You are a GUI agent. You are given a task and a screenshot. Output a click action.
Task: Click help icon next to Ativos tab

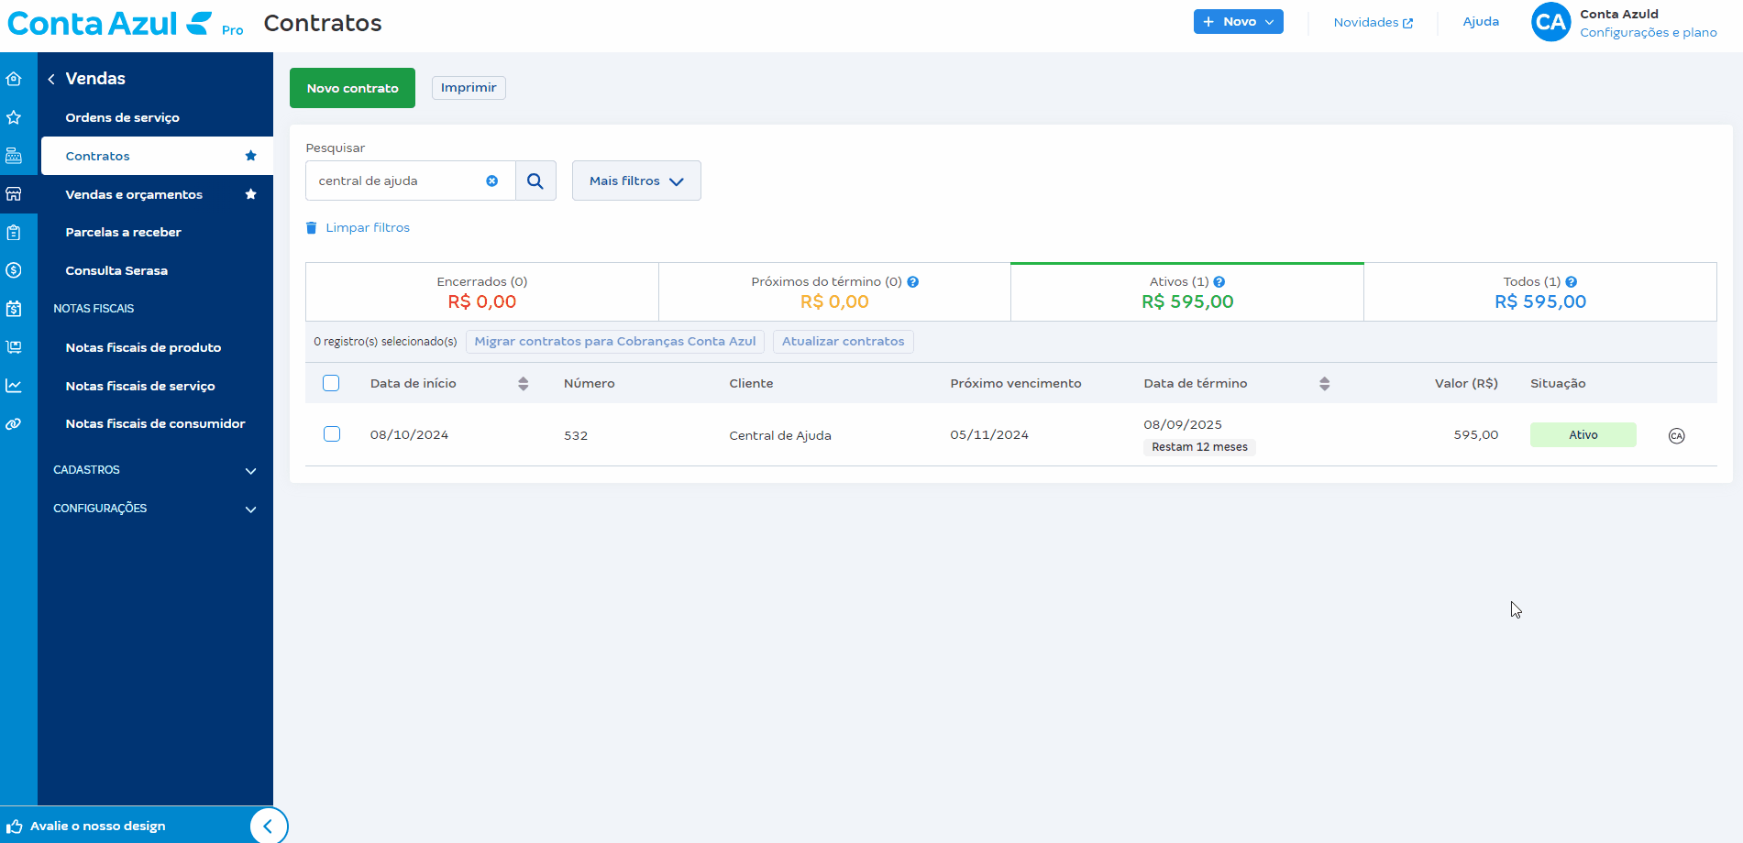coord(1219,282)
